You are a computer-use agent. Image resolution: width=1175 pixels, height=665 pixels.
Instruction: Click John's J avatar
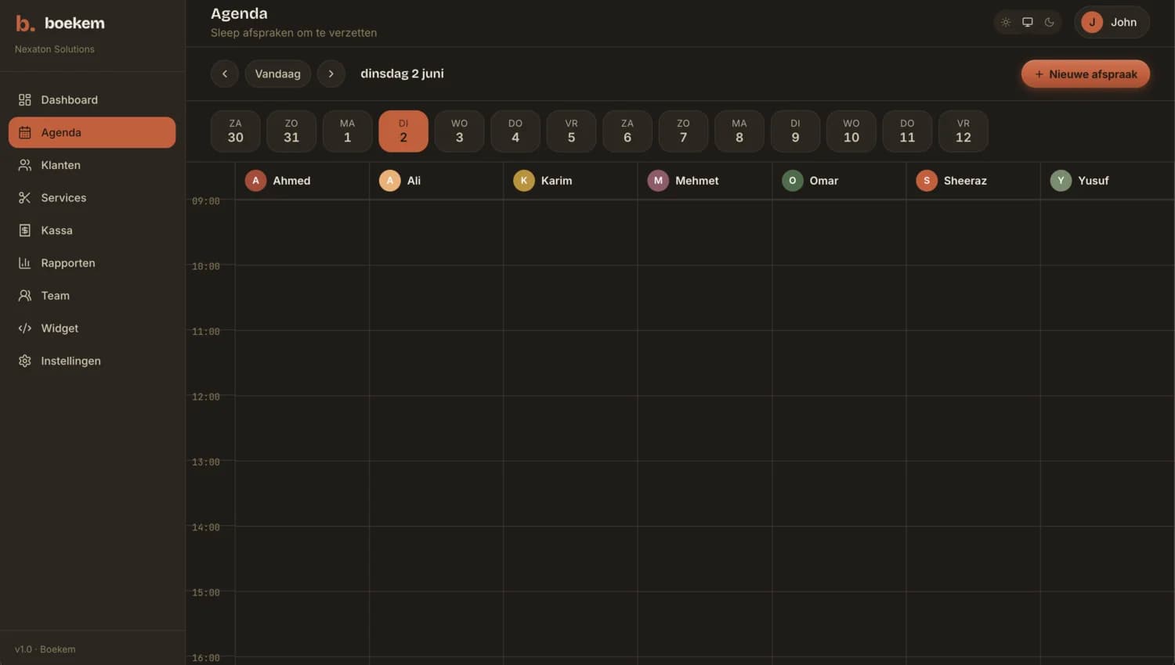point(1092,22)
